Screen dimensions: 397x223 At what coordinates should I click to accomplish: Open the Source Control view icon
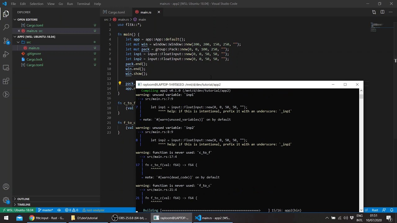click(6, 41)
